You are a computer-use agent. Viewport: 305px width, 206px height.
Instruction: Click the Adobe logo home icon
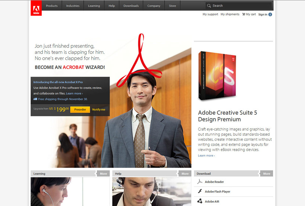36,8
